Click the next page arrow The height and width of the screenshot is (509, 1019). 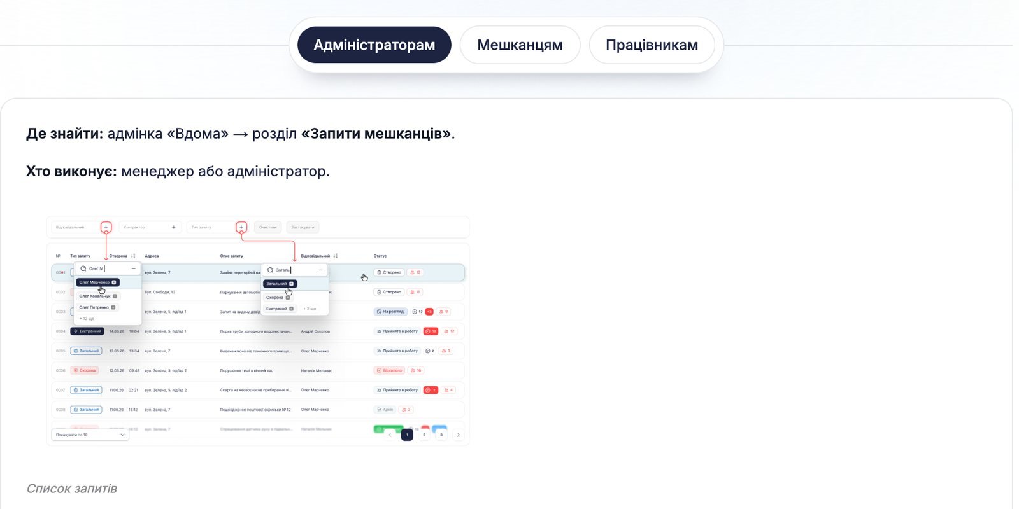[x=459, y=435]
